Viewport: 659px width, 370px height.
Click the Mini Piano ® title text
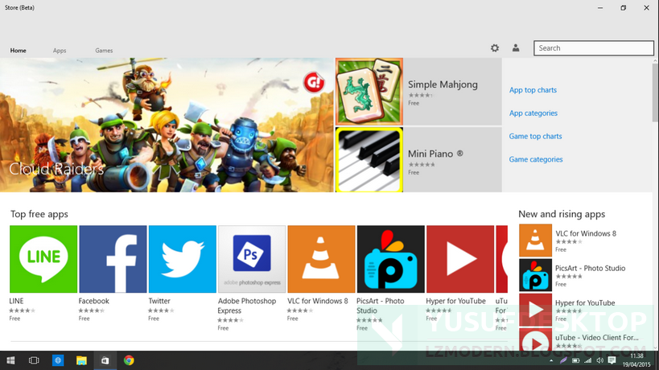coord(435,154)
